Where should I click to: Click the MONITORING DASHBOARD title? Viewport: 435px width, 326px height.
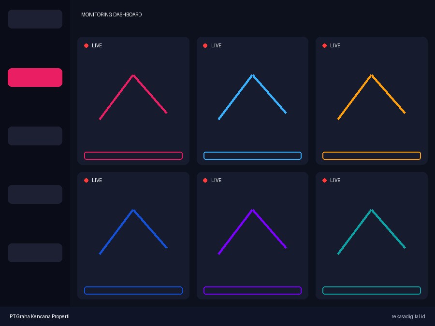point(112,14)
